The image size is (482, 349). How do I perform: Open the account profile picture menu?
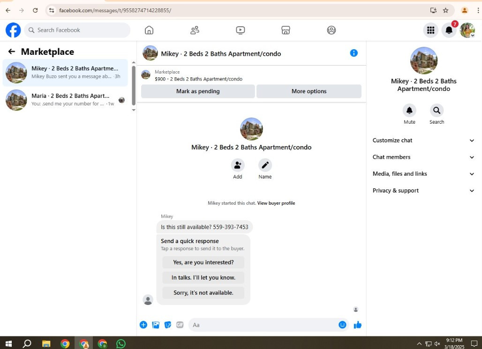pos(467,30)
